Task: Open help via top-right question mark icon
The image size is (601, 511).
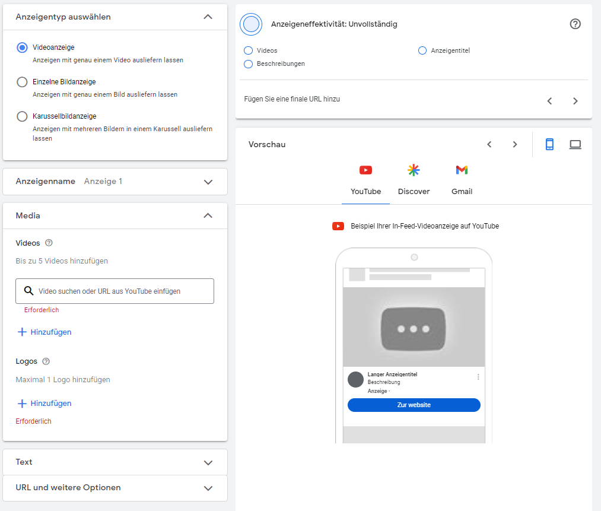Action: 575,24
